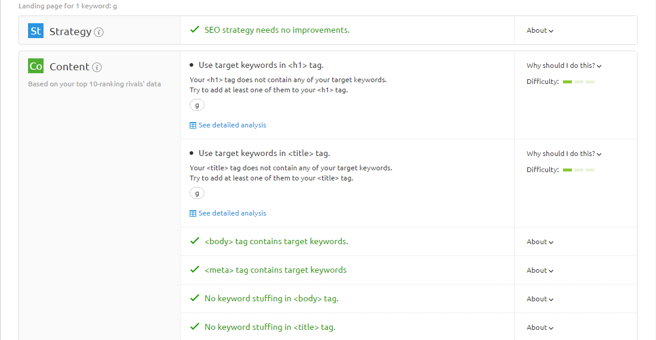The image size is (656, 340).
Task: Expand 'Why should I do this?' for title tag
Action: click(564, 154)
